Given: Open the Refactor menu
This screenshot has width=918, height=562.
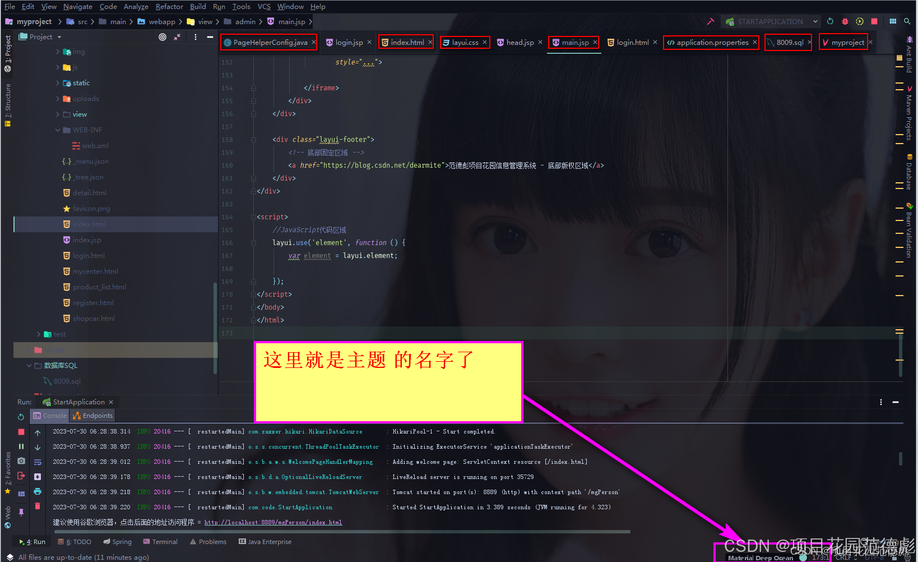Looking at the screenshot, I should [x=169, y=6].
